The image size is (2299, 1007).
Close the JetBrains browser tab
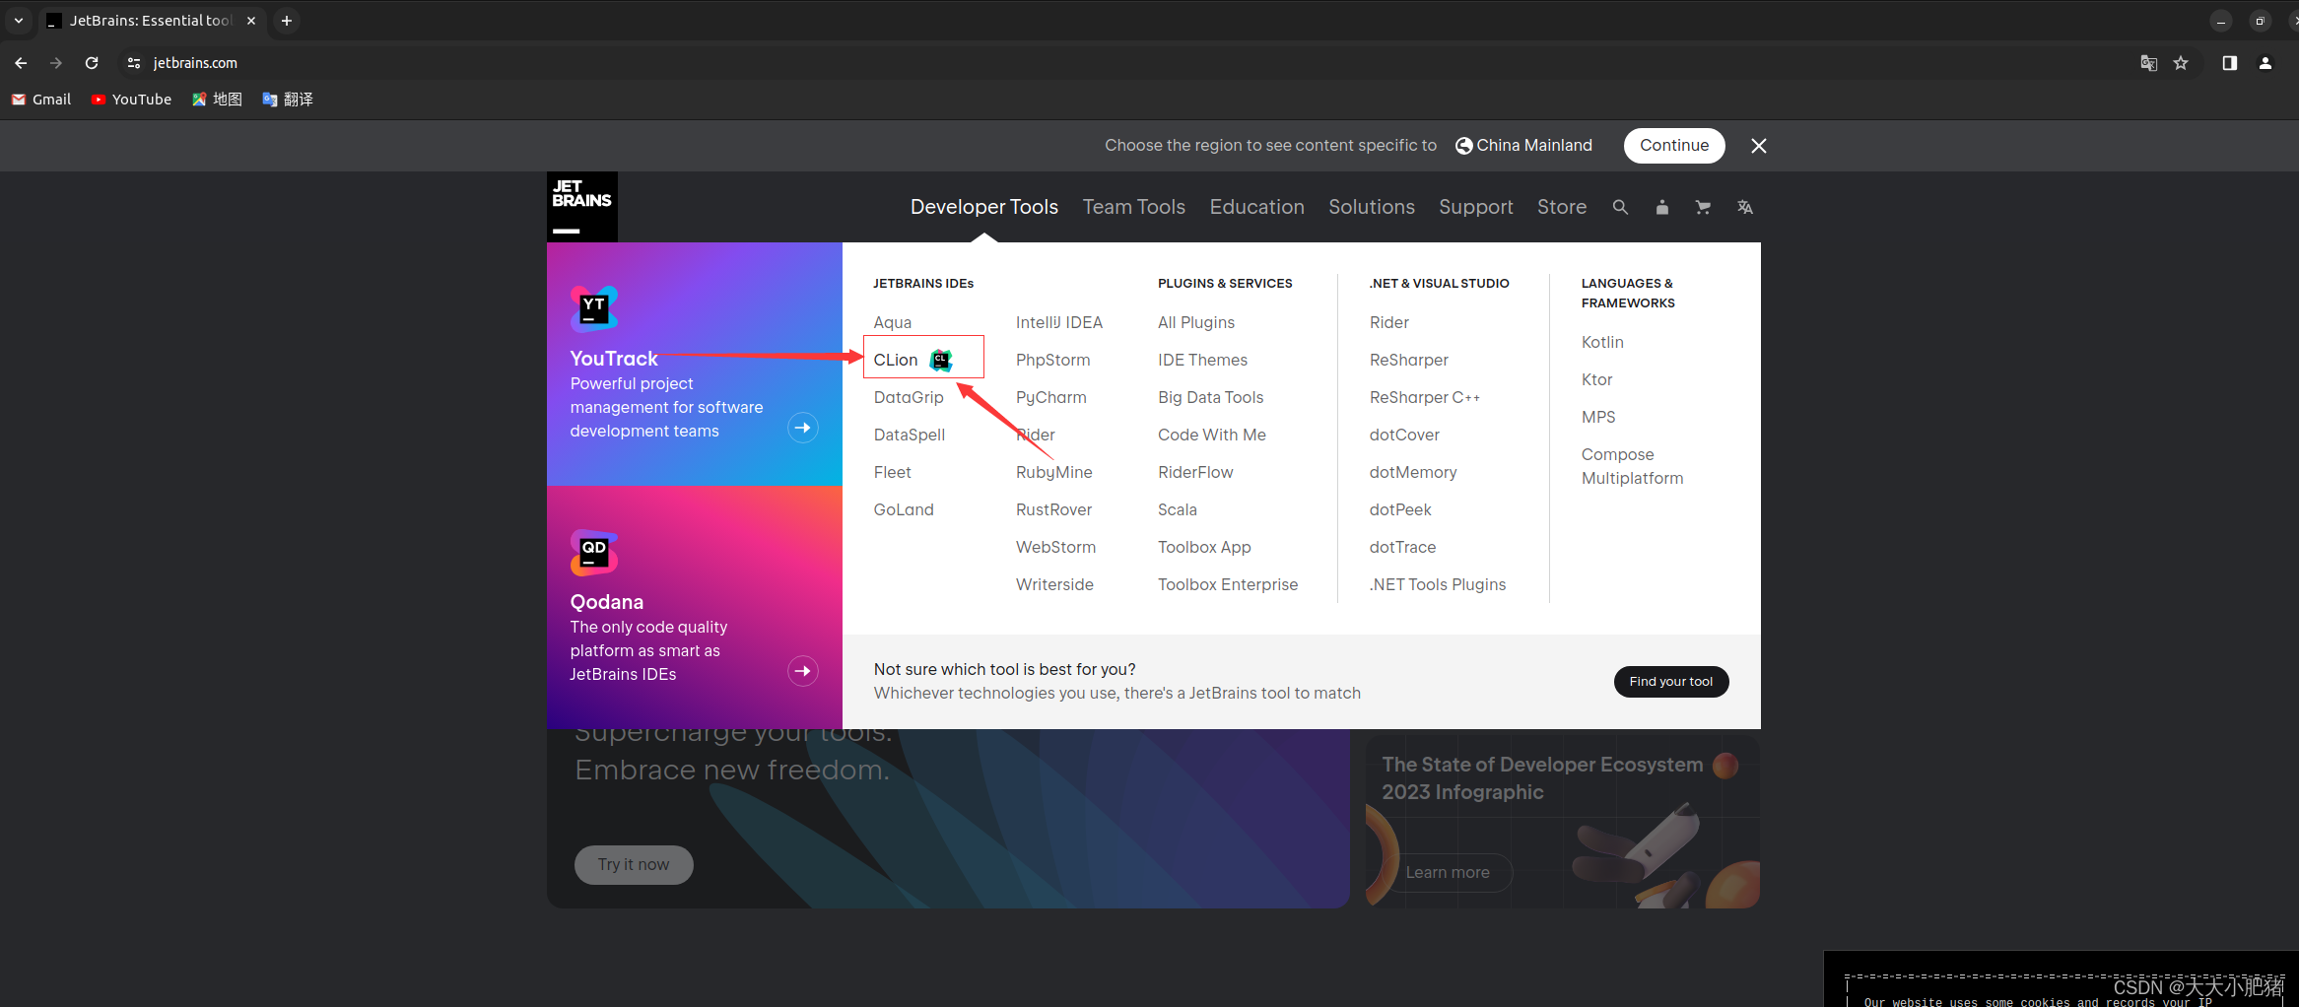251,21
